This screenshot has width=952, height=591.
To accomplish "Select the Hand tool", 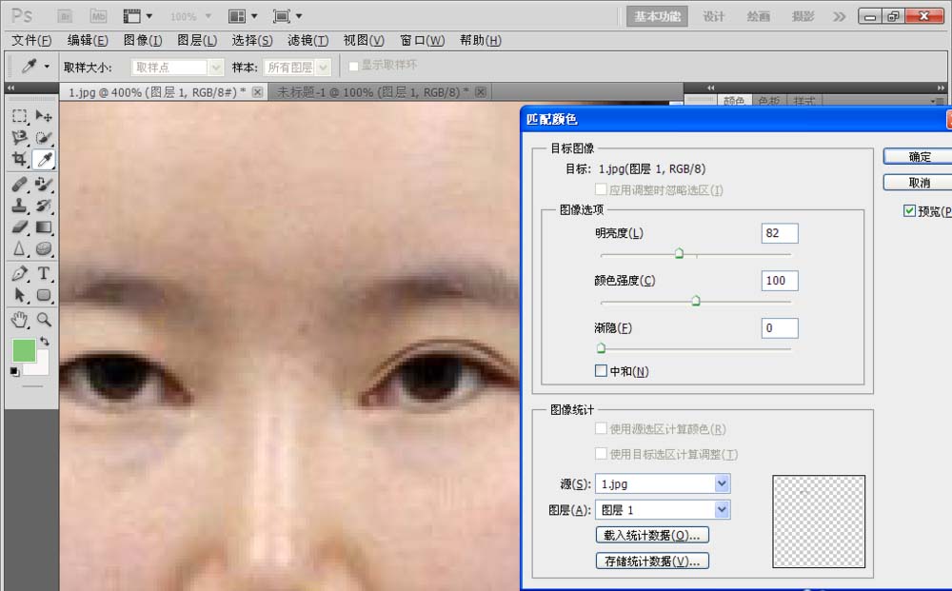I will pos(21,320).
